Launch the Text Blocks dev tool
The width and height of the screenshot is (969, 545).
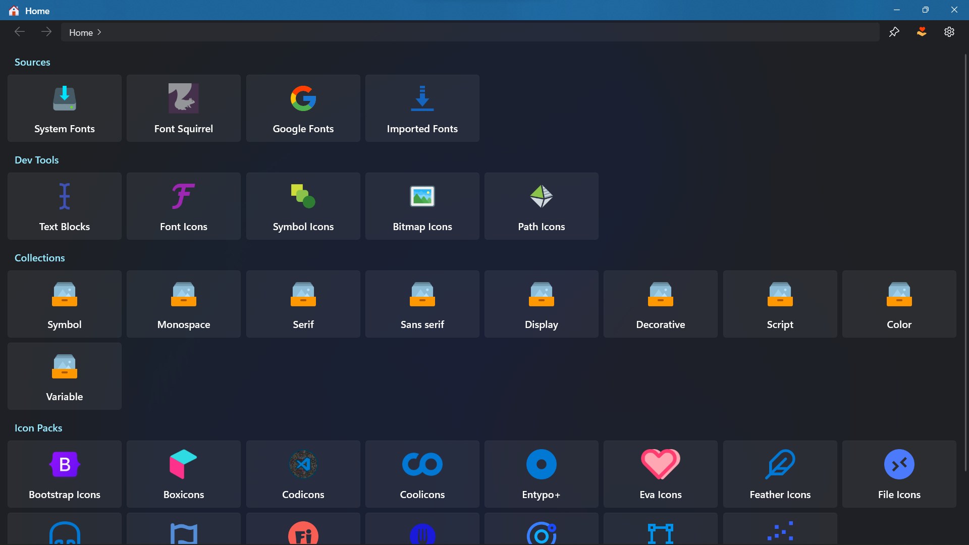(x=65, y=206)
